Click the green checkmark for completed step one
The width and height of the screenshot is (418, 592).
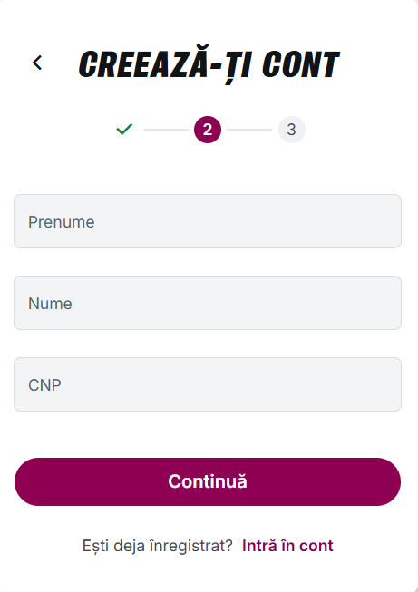tap(124, 130)
